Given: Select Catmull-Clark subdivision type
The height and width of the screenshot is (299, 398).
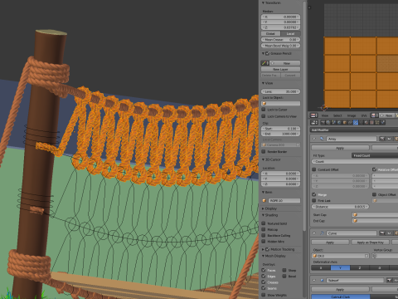Looking at the screenshot, I should point(341,297).
